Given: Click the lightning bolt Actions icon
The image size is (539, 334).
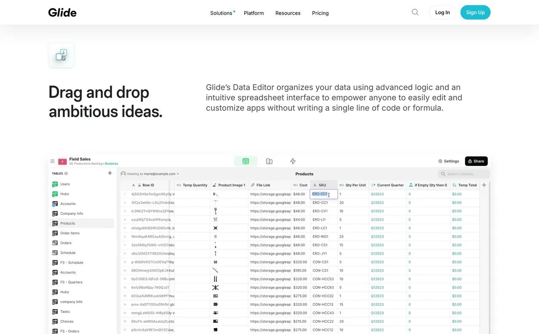Looking at the screenshot, I should point(293,161).
